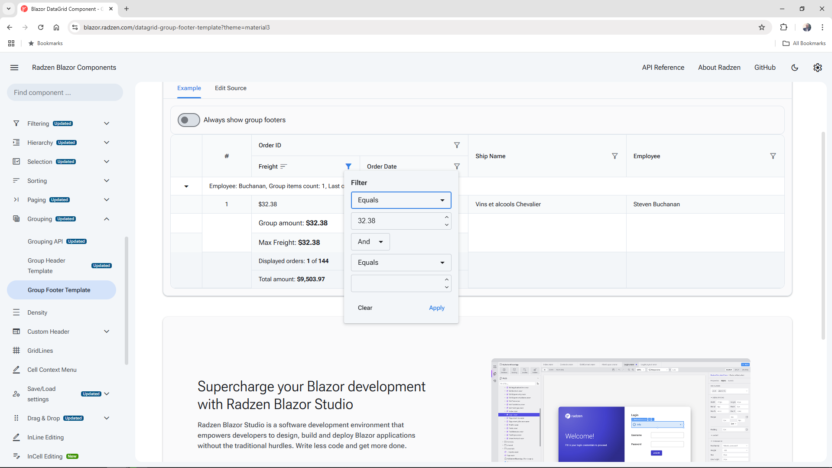Expand the Grouping section in the sidebar
The height and width of the screenshot is (468, 832).
106,219
